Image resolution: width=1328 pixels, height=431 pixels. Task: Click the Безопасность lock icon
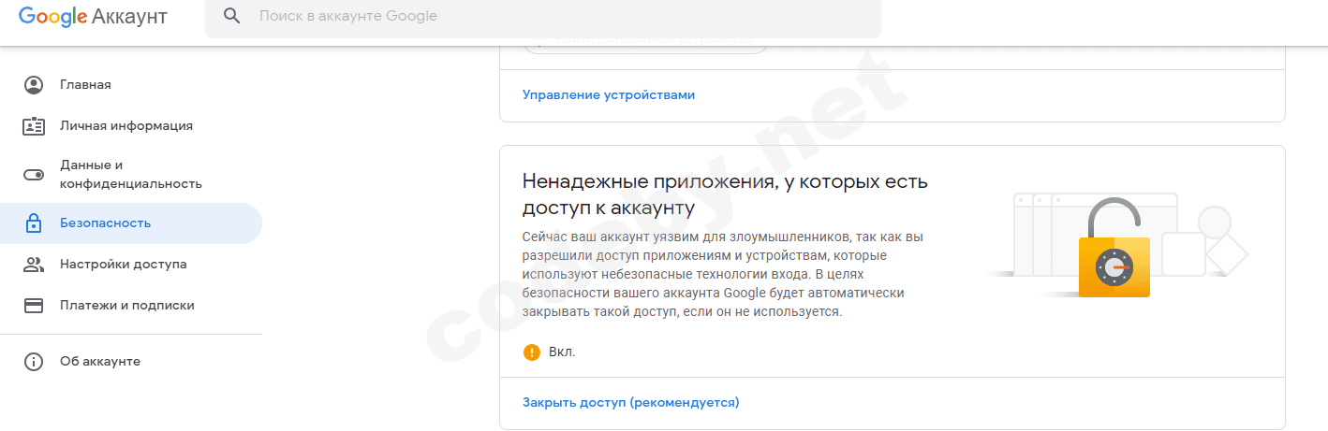(34, 223)
